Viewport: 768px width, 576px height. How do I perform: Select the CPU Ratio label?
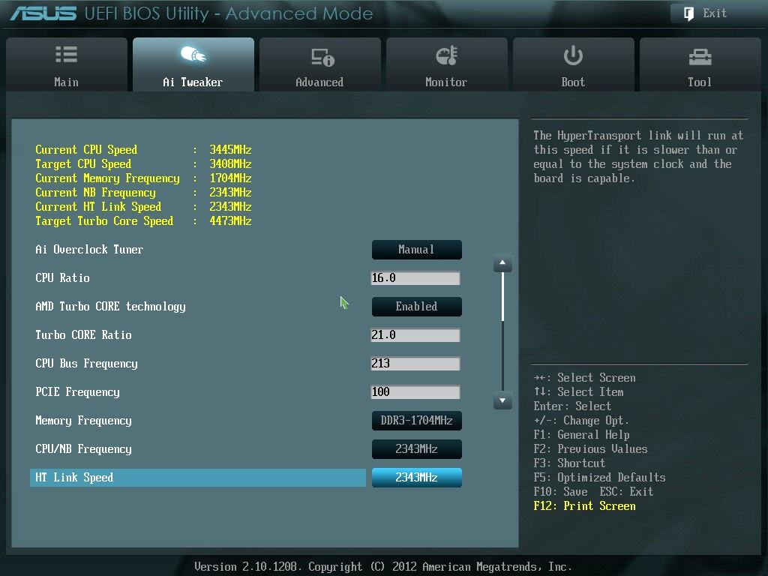pyautogui.click(x=63, y=278)
